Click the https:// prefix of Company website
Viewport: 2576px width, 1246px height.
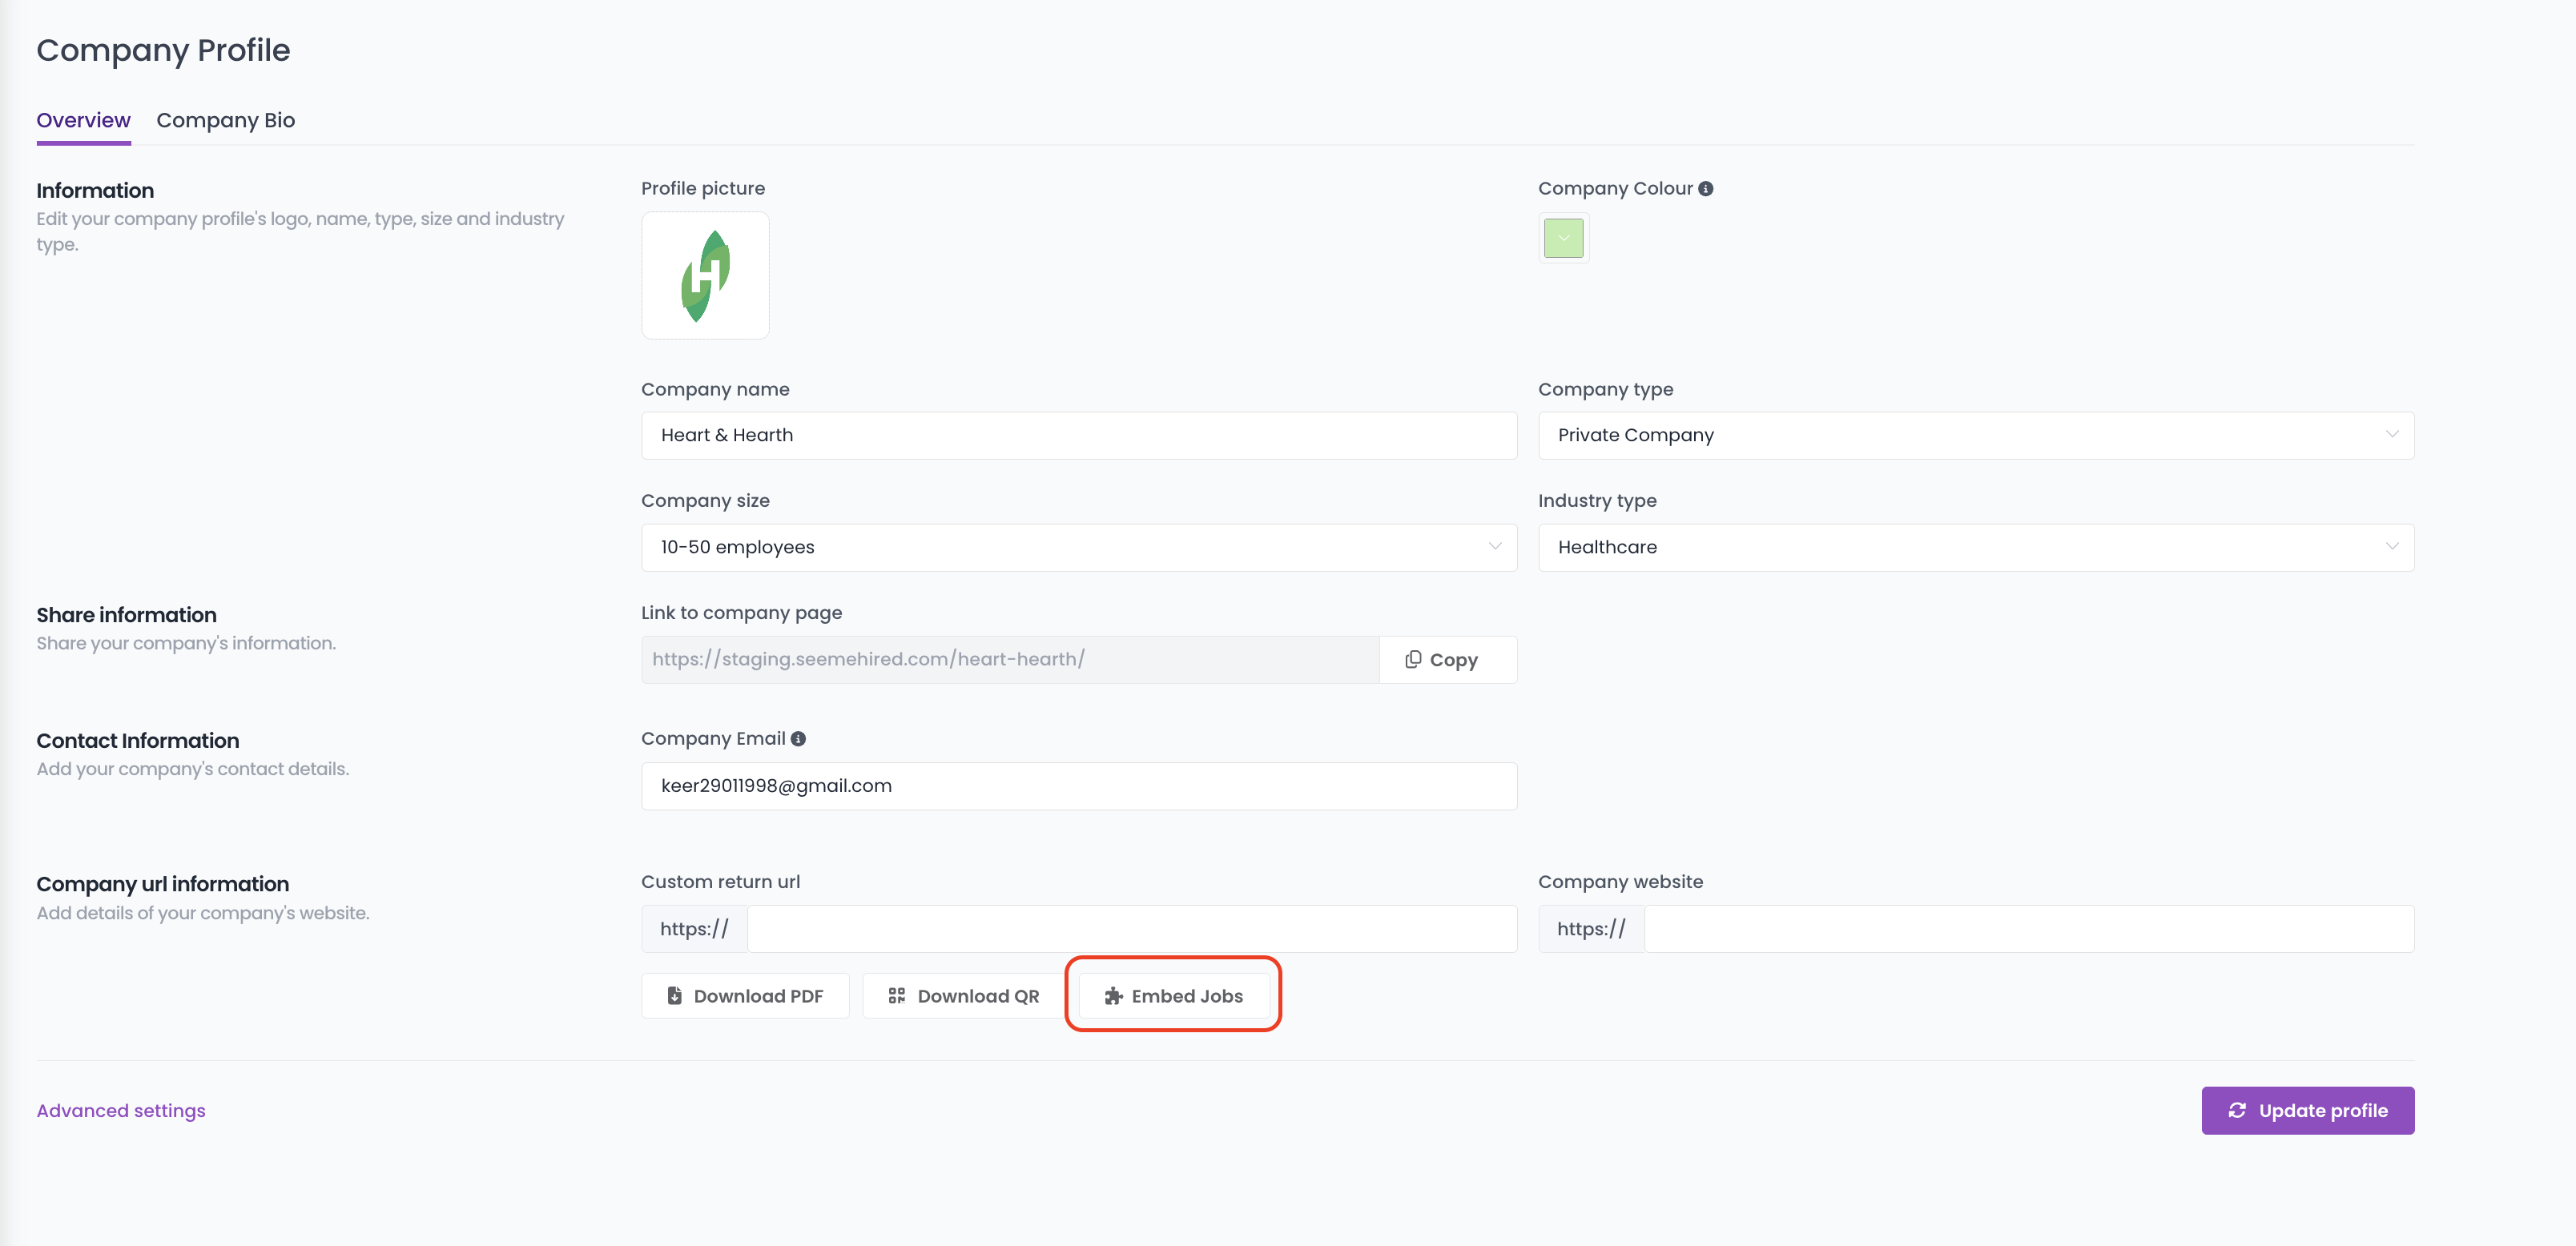1591,929
